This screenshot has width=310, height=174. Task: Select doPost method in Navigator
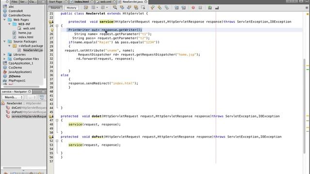(29, 112)
